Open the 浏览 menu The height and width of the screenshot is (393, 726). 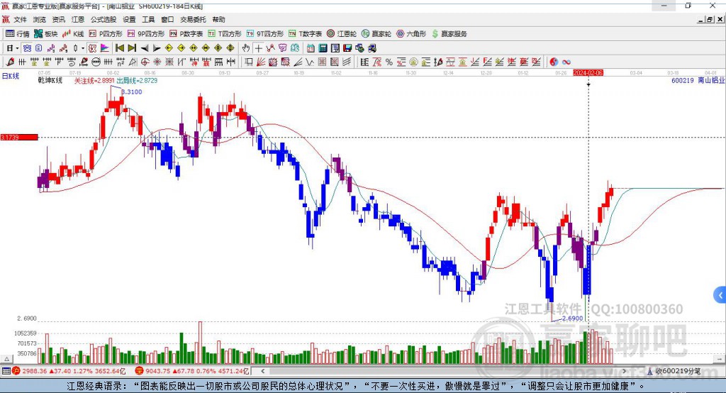pyautogui.click(x=40, y=19)
